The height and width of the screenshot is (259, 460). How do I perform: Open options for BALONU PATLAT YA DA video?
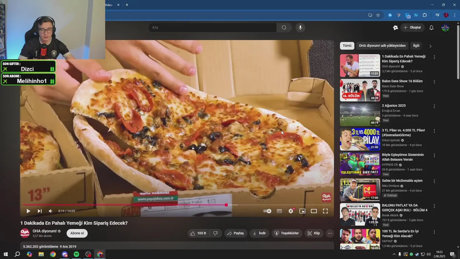coord(434,206)
